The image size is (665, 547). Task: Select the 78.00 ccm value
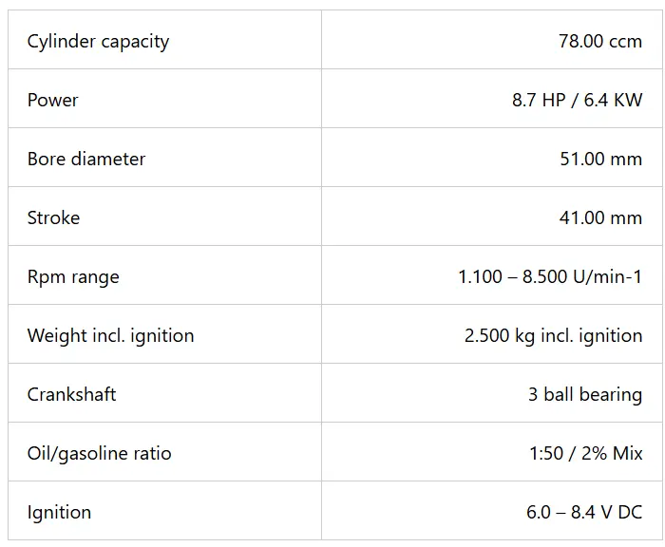pyautogui.click(x=600, y=41)
